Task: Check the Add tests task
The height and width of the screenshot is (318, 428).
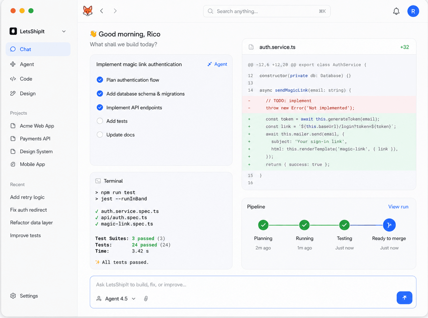Action: coord(100,121)
